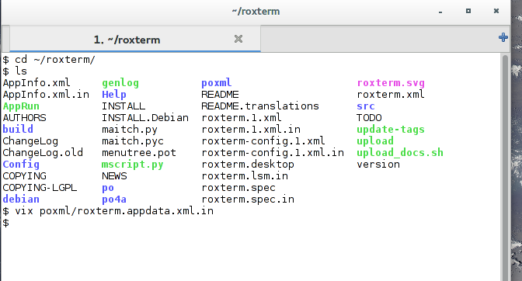Click the update-tags entry

click(x=391, y=130)
